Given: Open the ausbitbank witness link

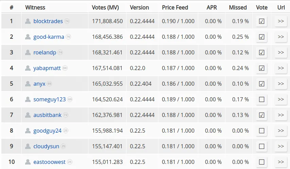Looking at the screenshot, I should 47,115.
